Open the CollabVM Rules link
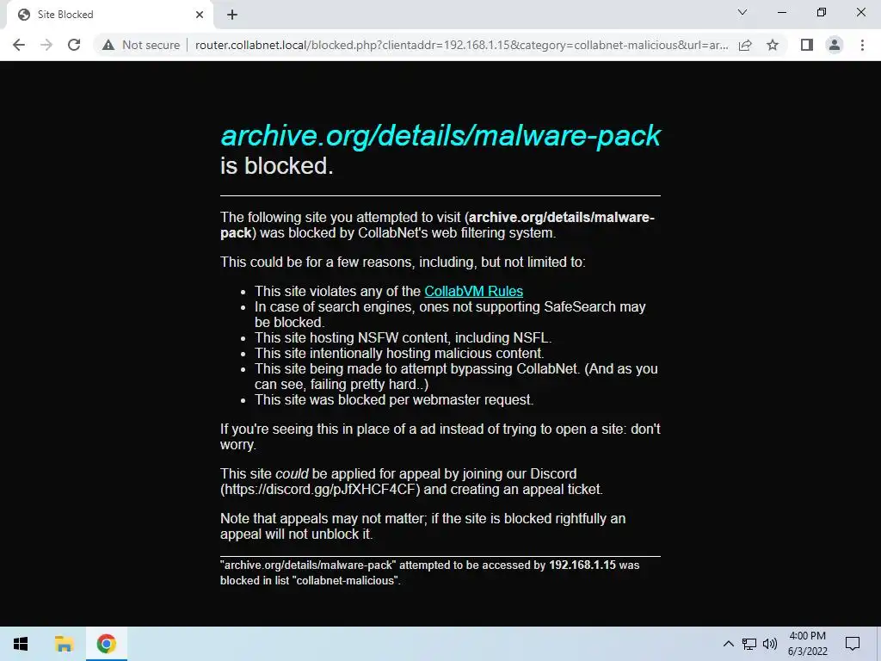 (474, 291)
